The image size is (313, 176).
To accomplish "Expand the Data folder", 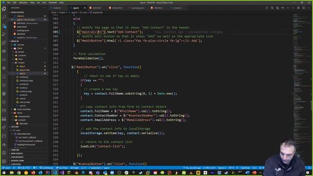I will point(21,59).
